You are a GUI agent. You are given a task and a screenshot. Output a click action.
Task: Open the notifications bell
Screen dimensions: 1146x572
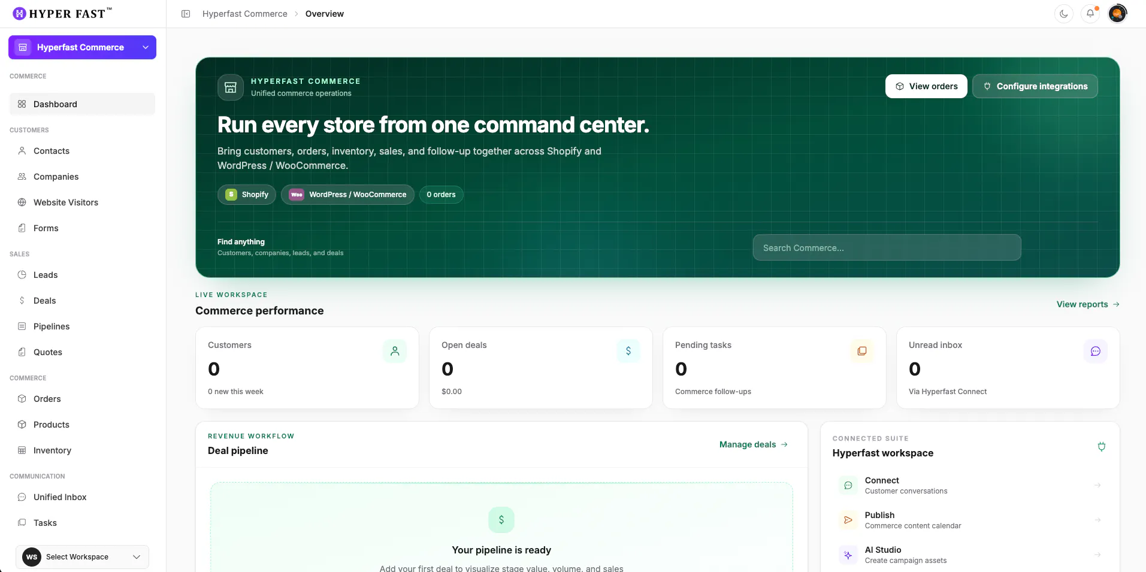point(1090,14)
